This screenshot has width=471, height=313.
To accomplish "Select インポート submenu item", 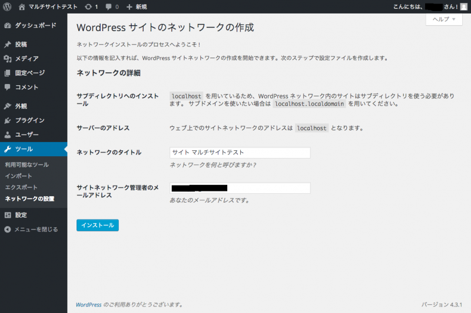I will point(18,176).
